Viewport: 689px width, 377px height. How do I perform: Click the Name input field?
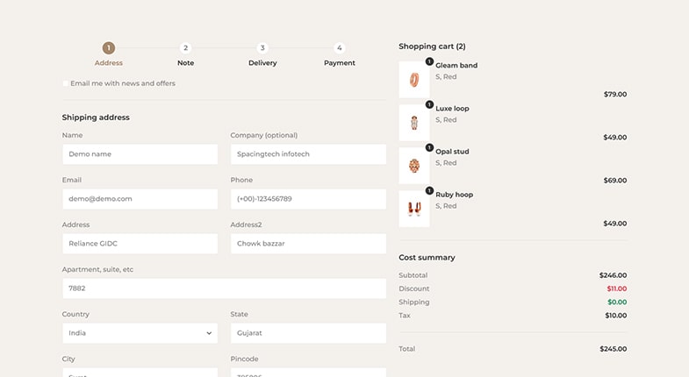point(140,154)
